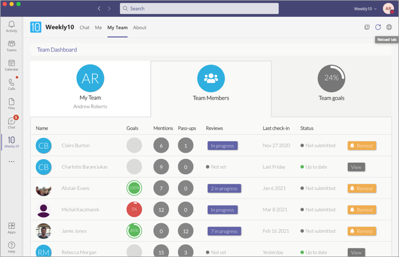Click Alistair Evans's photo avatar
Image resolution: width=399 pixels, height=257 pixels.
[43, 188]
